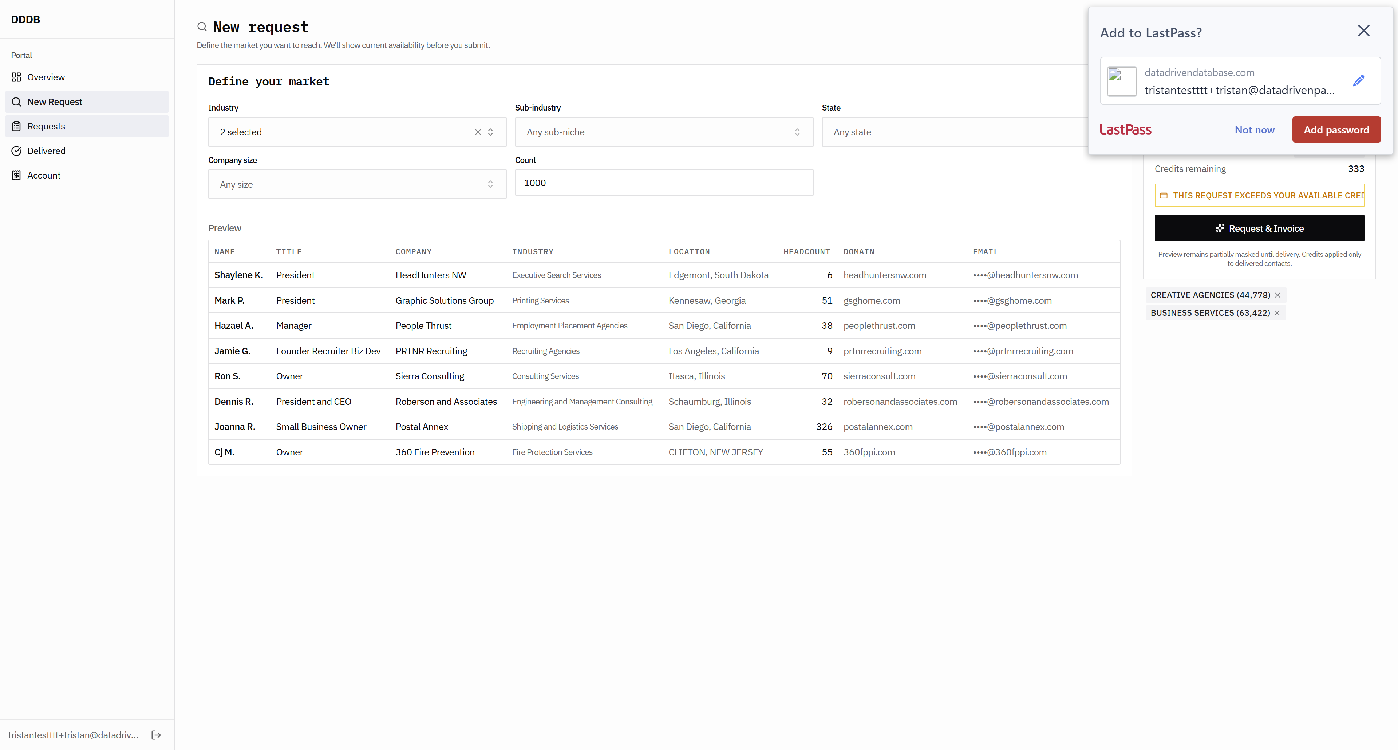Click the Delivered checkmark icon
Image resolution: width=1398 pixels, height=750 pixels.
16,151
